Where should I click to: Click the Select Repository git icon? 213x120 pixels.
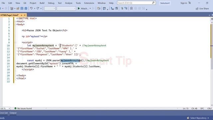(188, 118)
